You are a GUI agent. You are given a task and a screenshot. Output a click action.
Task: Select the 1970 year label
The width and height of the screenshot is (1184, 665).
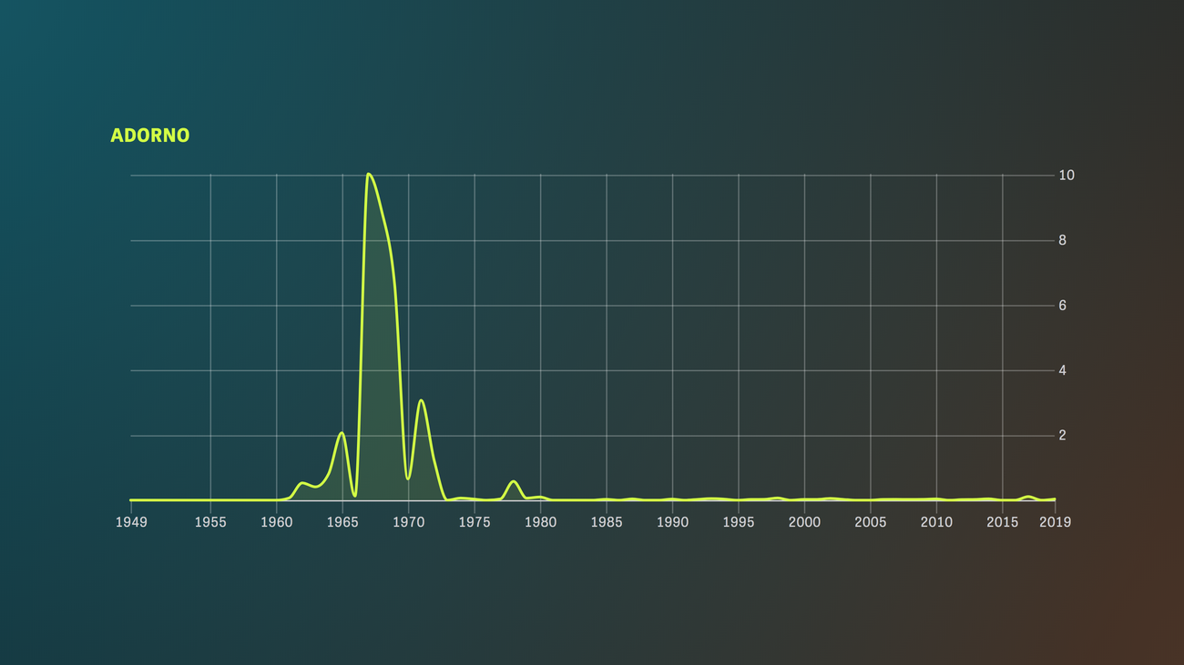[x=408, y=522]
